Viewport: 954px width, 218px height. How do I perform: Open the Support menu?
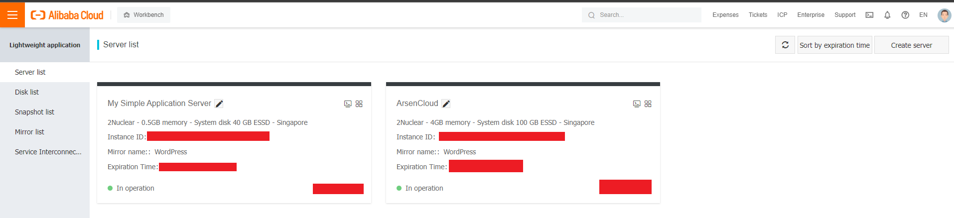point(845,15)
